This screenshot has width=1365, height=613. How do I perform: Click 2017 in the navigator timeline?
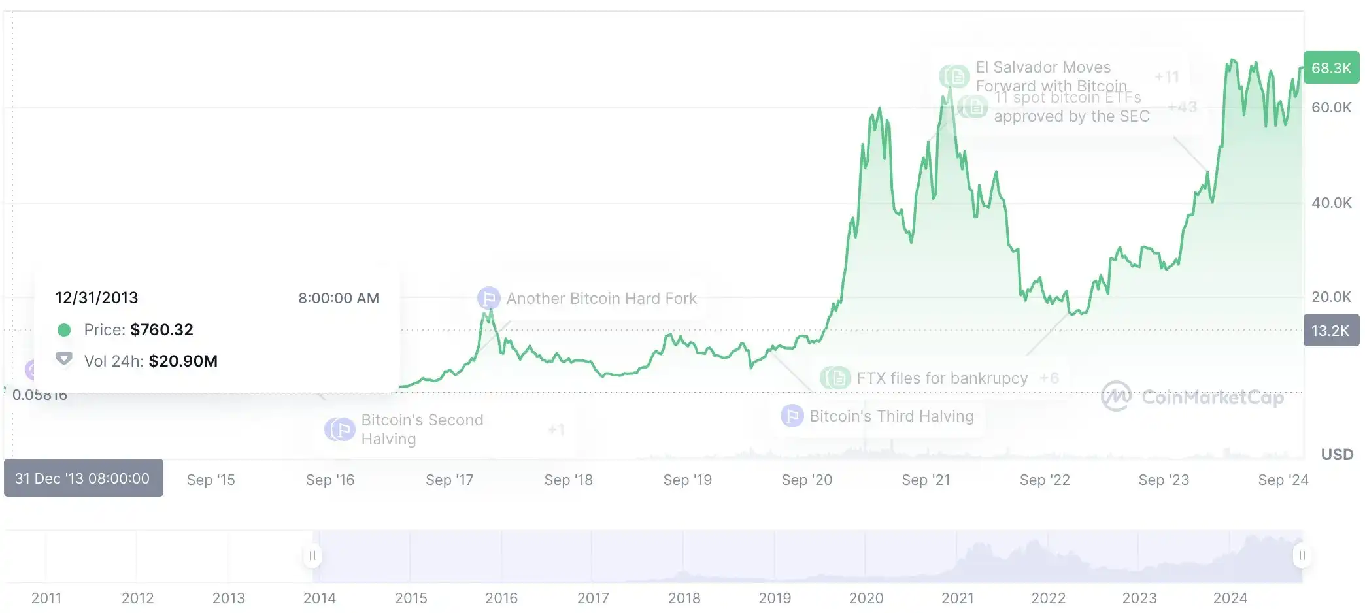click(x=593, y=598)
